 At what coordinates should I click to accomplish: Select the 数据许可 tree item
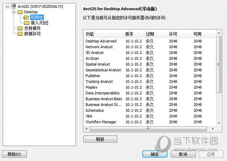click(32, 34)
